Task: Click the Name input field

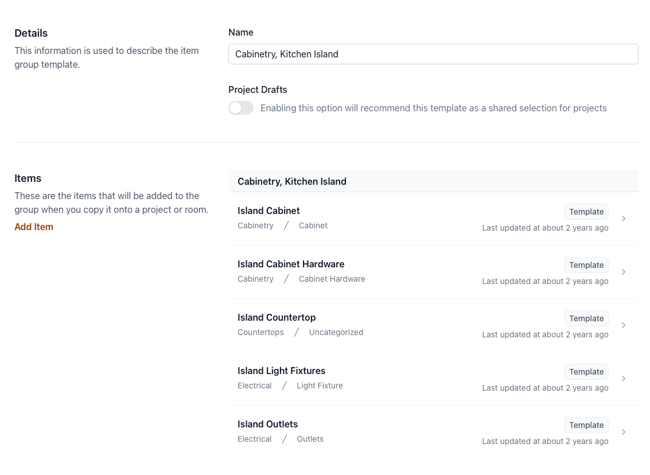Action: [x=433, y=54]
